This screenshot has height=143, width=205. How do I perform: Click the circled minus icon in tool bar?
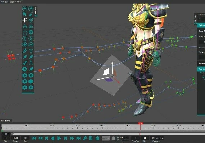tap(31, 45)
